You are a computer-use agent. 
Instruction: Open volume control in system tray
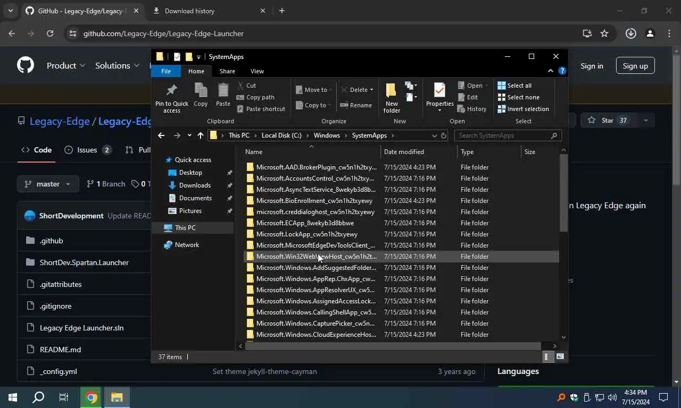[612, 397]
